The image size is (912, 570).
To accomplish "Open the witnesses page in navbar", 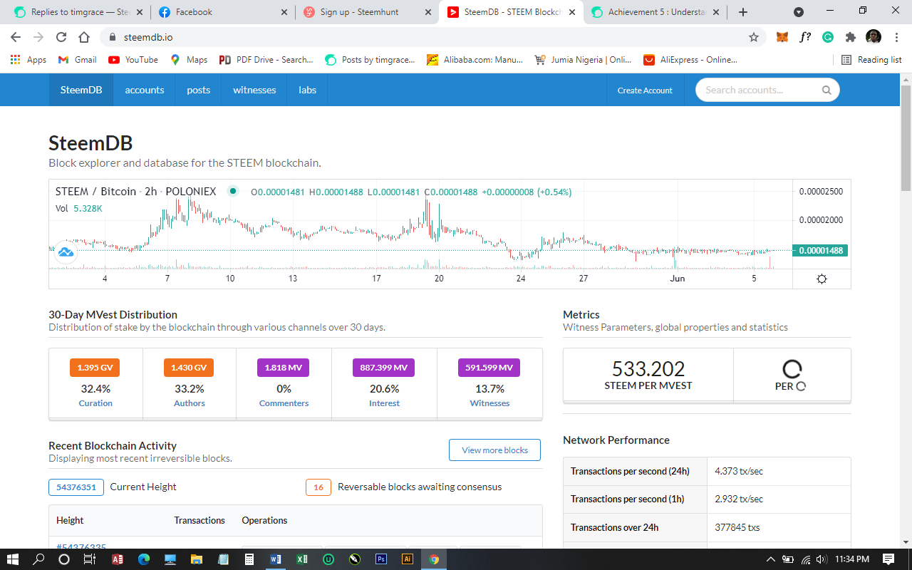I will (254, 90).
